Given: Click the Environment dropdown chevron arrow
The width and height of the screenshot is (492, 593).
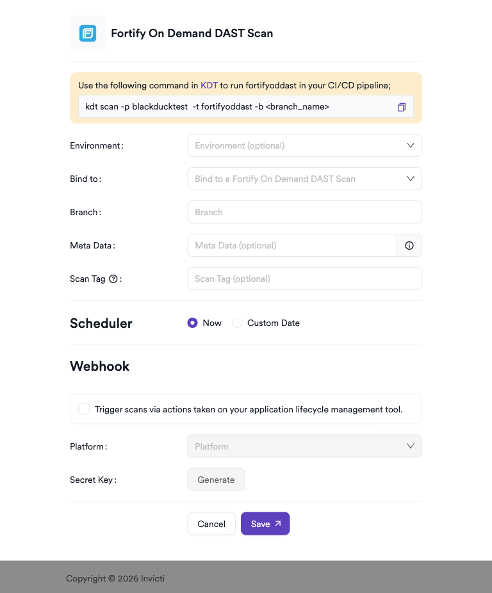Looking at the screenshot, I should point(411,145).
